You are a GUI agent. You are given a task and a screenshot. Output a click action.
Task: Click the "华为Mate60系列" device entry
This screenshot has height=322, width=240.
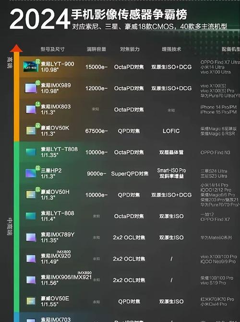coord(216,238)
